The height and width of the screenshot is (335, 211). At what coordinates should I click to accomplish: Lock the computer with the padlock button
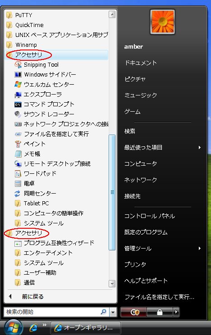tap(160, 312)
